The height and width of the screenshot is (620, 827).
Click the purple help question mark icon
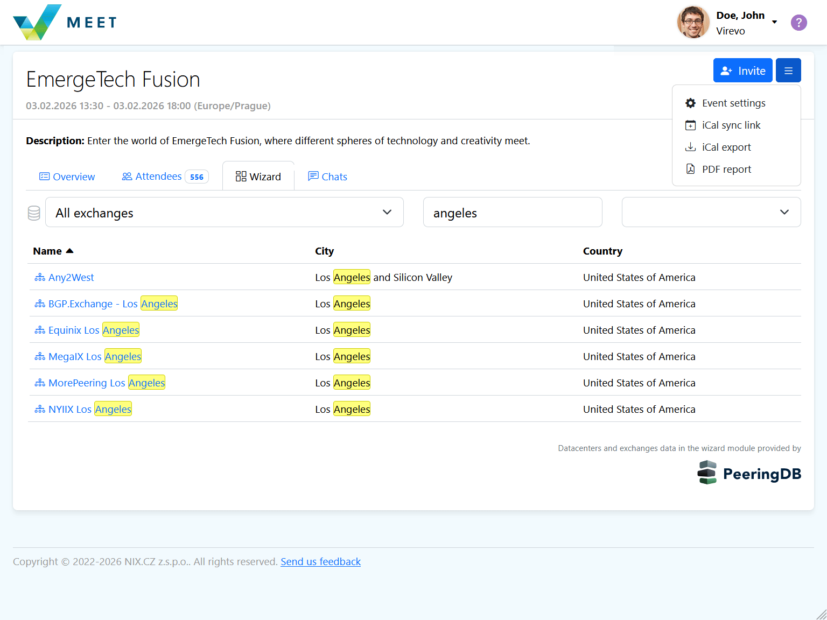[798, 23]
